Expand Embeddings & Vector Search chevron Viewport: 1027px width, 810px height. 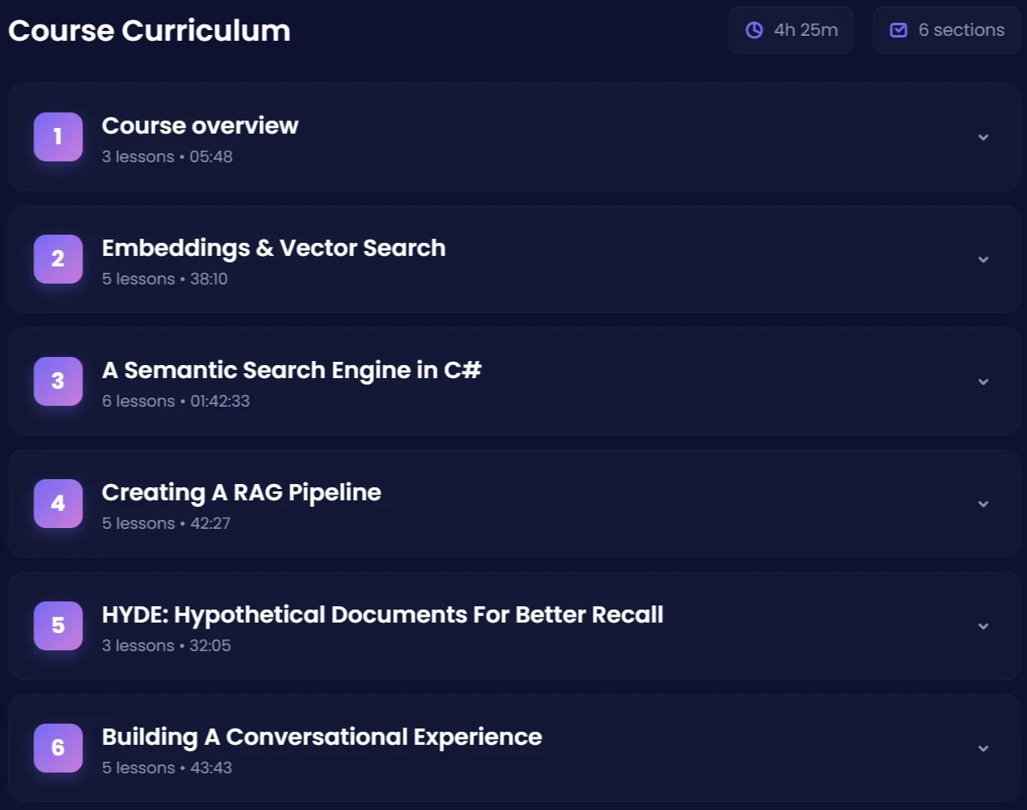983,260
